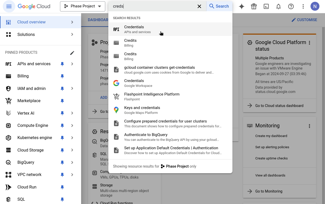The height and width of the screenshot is (204, 325).
Task: Click the CUSTOMISE button
Action: (x=304, y=20)
